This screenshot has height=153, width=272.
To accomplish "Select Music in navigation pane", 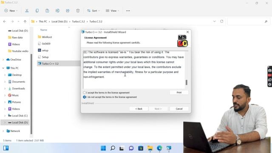I will point(14,95).
